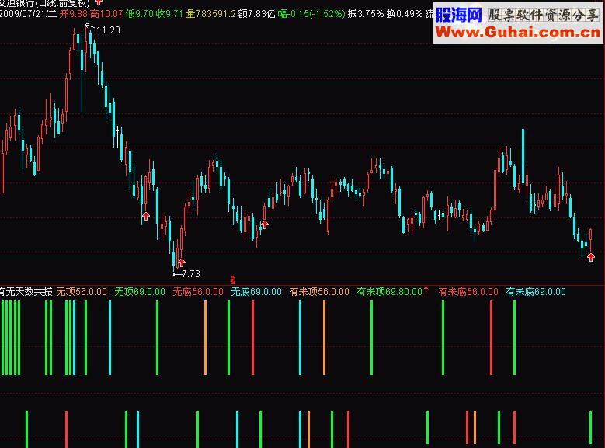Click the high price 高10.07
Screen dimensions: 605x448
tap(106, 14)
